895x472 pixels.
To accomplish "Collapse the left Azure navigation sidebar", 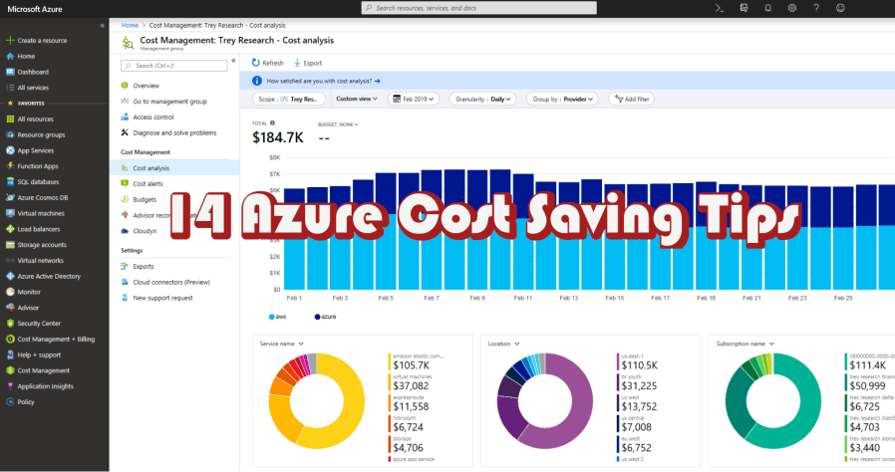I will [102, 25].
